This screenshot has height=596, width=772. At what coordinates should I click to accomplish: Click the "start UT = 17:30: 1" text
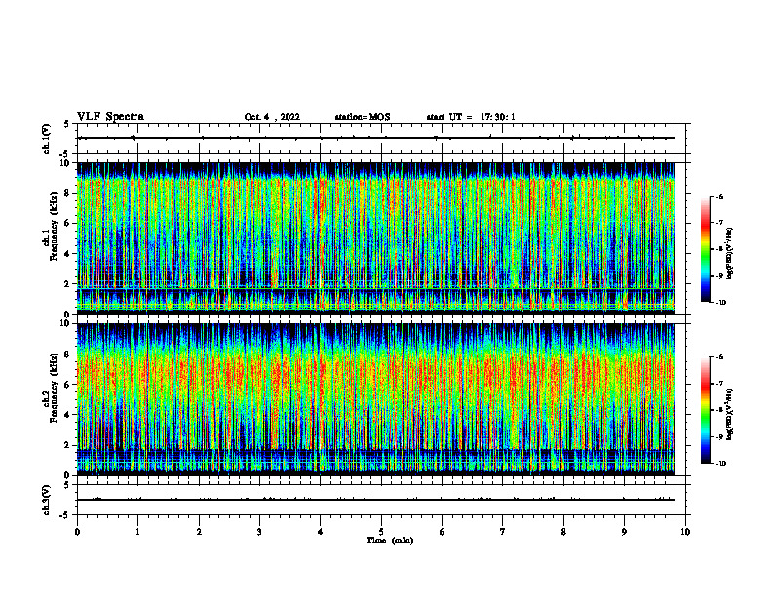coord(470,117)
